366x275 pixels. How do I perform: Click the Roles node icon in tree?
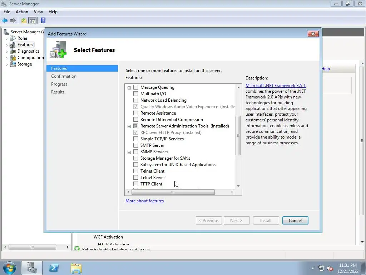(x=13, y=38)
